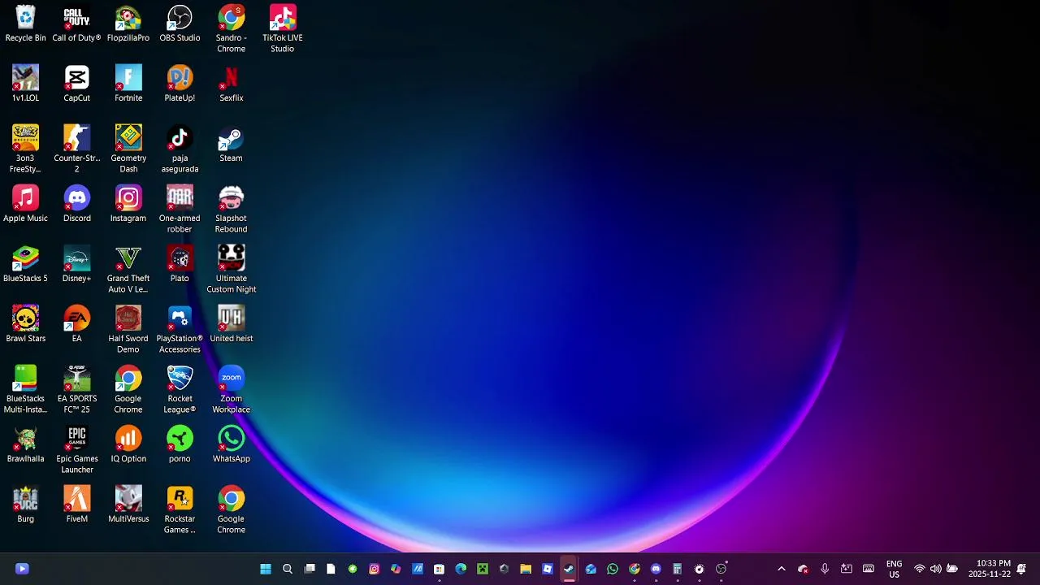Image resolution: width=1040 pixels, height=585 pixels.
Task: Select the Slapshot Rebound desktop icon
Action: (x=231, y=210)
